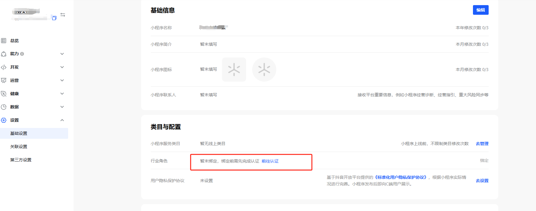The width and height of the screenshot is (536, 211).
Task: Click the blue 编辑 button
Action: pos(480,10)
